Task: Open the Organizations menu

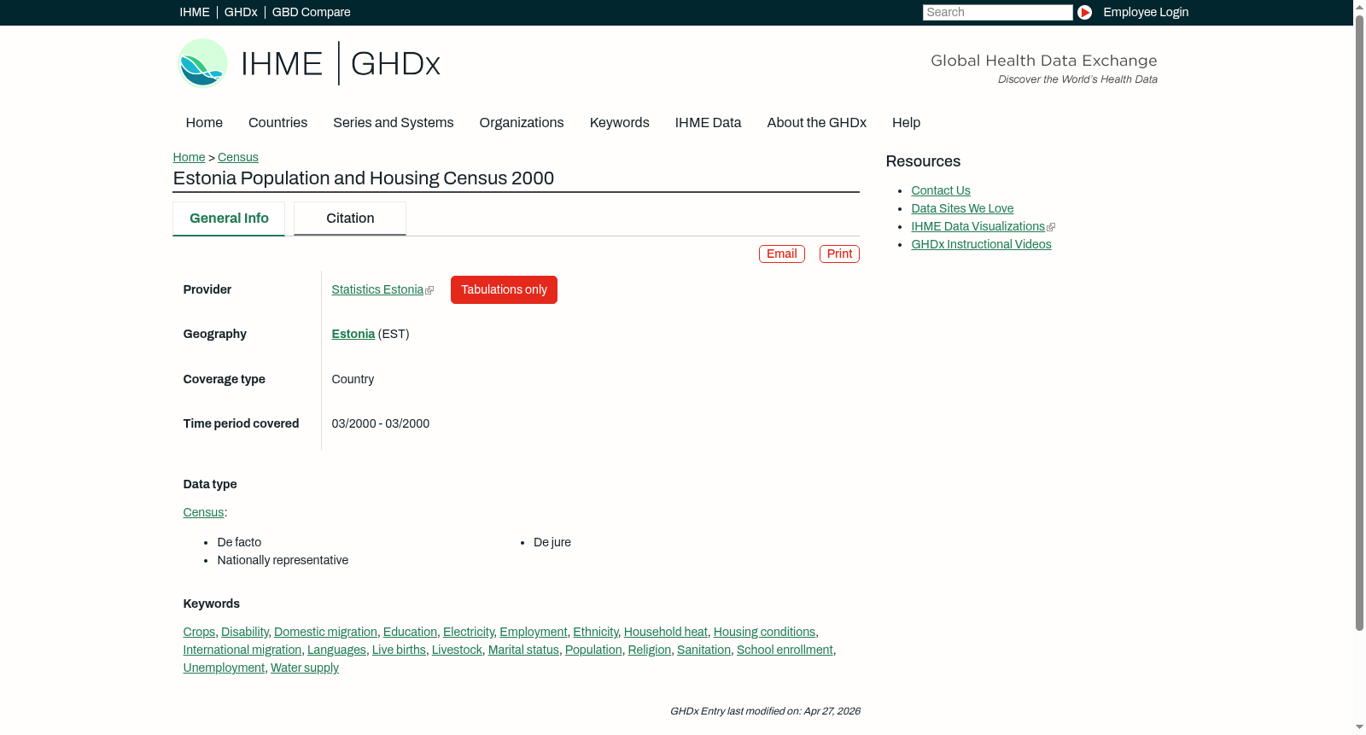Action: pos(522,122)
